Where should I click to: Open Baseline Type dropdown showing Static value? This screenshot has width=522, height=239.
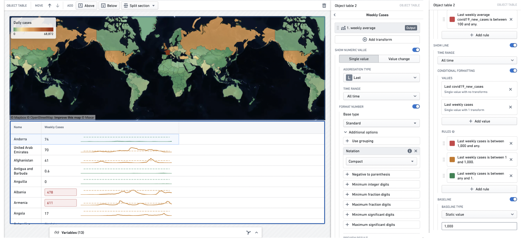point(479,215)
